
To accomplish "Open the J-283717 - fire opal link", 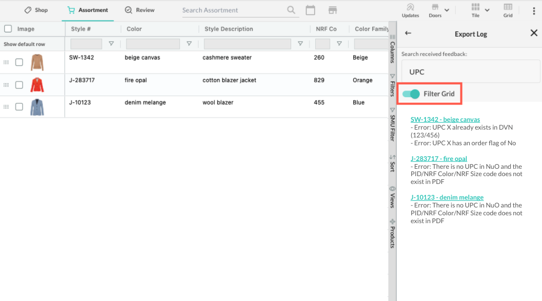I will click(439, 159).
